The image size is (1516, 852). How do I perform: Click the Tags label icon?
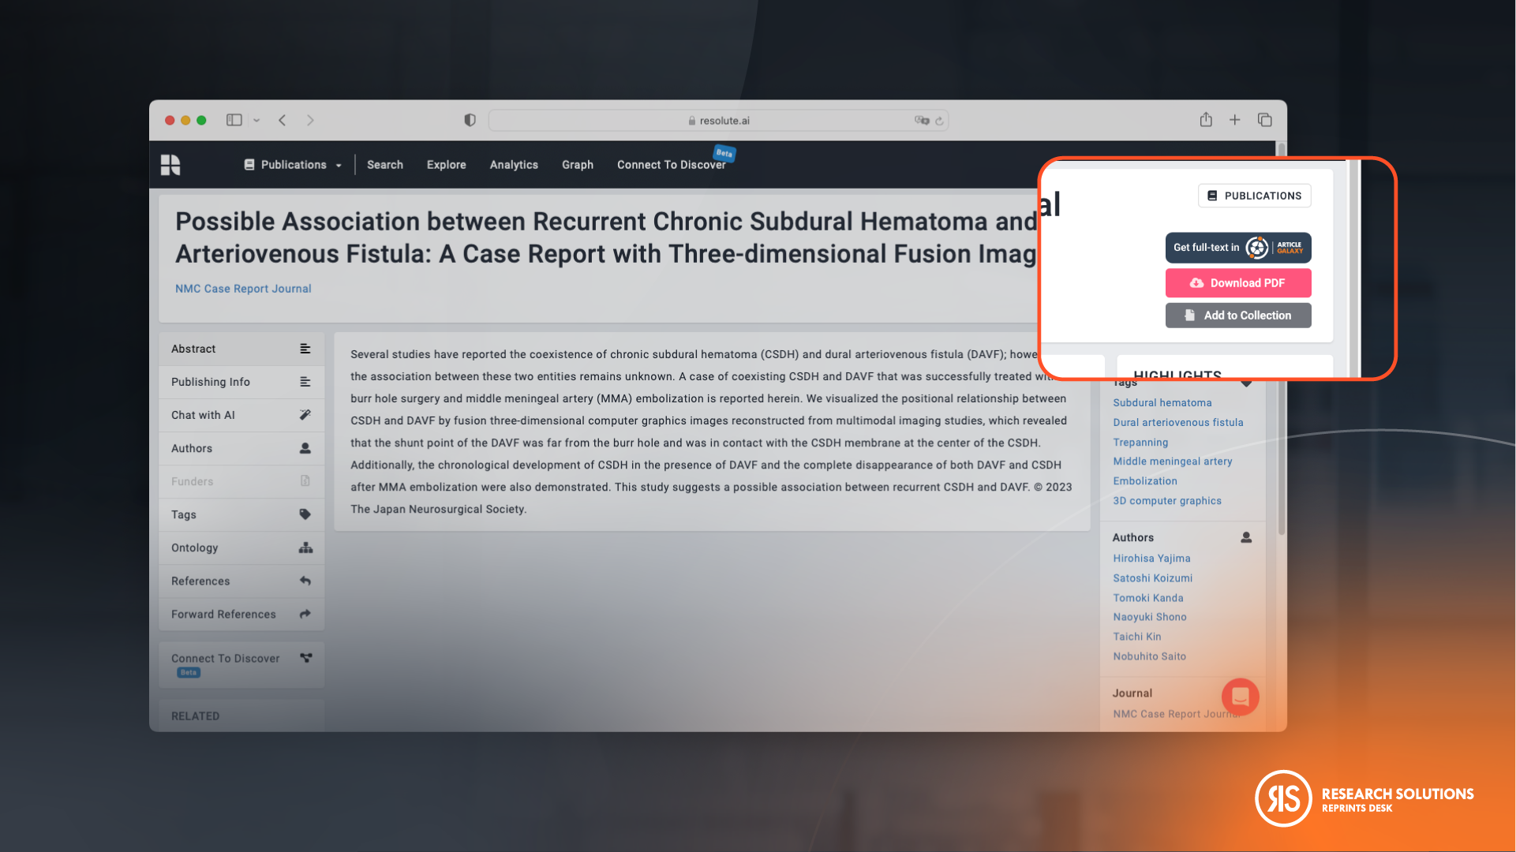(x=305, y=514)
